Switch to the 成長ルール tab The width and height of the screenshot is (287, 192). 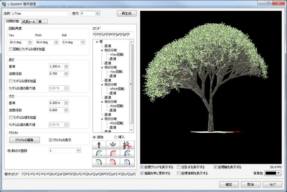pyautogui.click(x=29, y=22)
